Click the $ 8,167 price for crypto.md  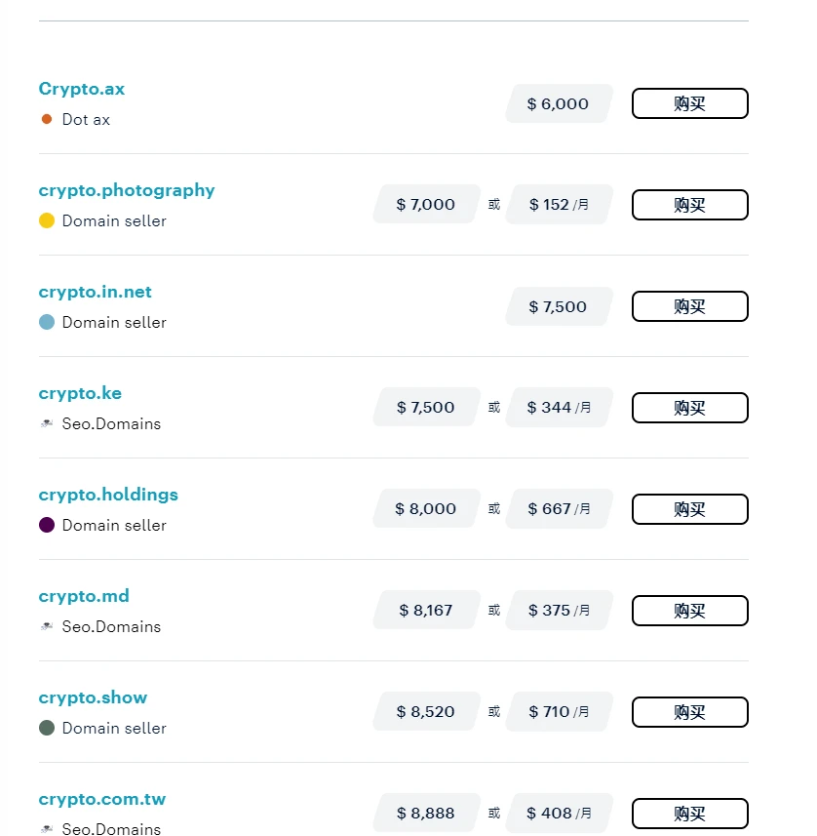point(426,611)
